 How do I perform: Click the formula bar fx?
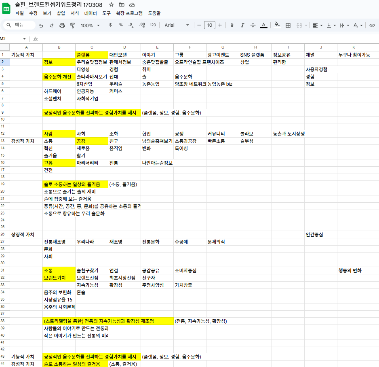36,39
